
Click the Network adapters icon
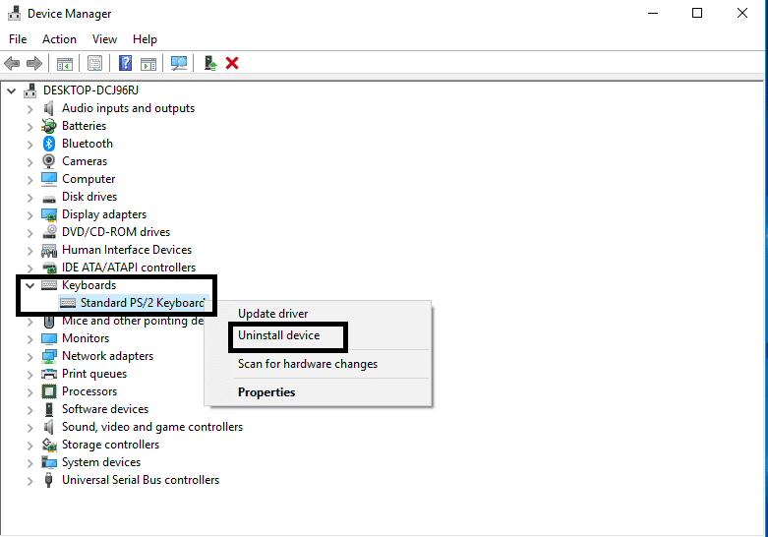[x=49, y=356]
